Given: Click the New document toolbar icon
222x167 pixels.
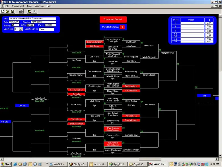Looking at the screenshot, I should click(3, 11).
